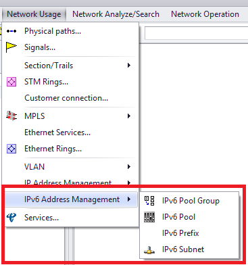The width and height of the screenshot is (248, 265).
Task: Choose Customer connection... from the menu
Action: coord(66,98)
